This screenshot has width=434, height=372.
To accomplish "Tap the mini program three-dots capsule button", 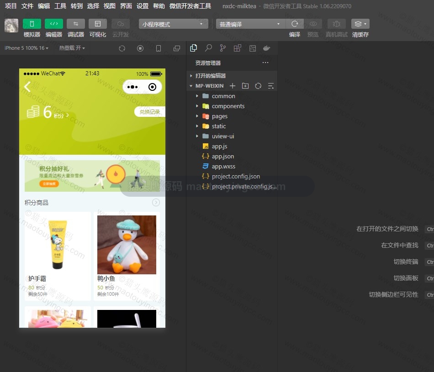I will (132, 87).
